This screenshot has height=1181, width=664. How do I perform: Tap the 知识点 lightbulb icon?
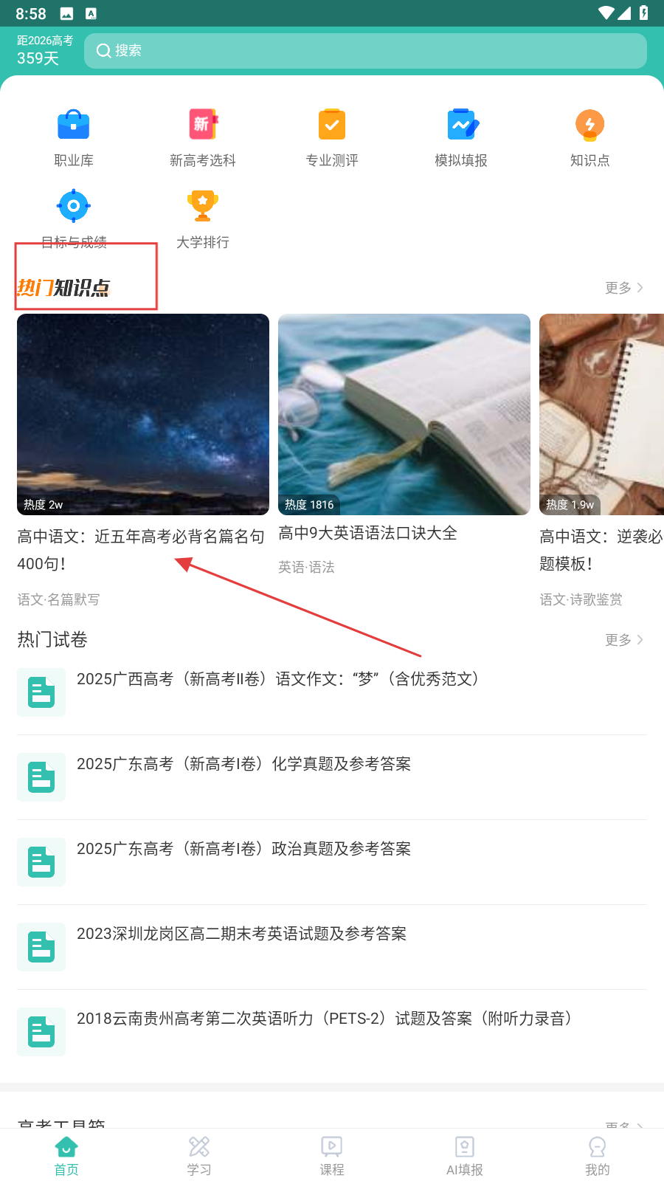tap(590, 124)
